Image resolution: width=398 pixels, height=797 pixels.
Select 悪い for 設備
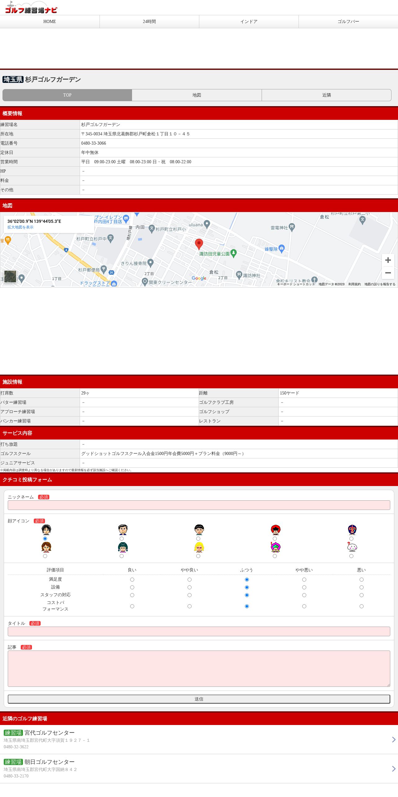pos(361,587)
